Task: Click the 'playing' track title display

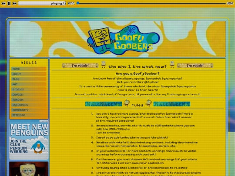Action: (42, 3)
